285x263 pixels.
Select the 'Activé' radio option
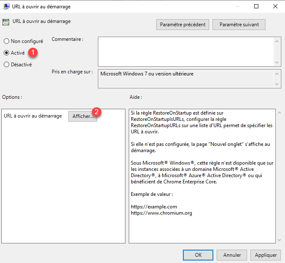(x=7, y=53)
